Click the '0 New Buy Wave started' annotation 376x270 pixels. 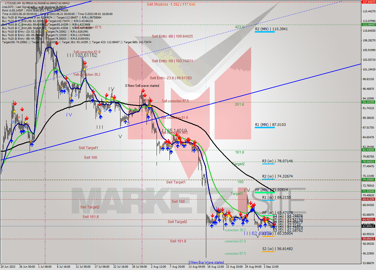(206, 262)
